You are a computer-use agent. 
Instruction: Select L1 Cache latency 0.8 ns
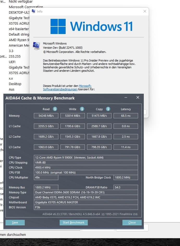click(126, 126)
